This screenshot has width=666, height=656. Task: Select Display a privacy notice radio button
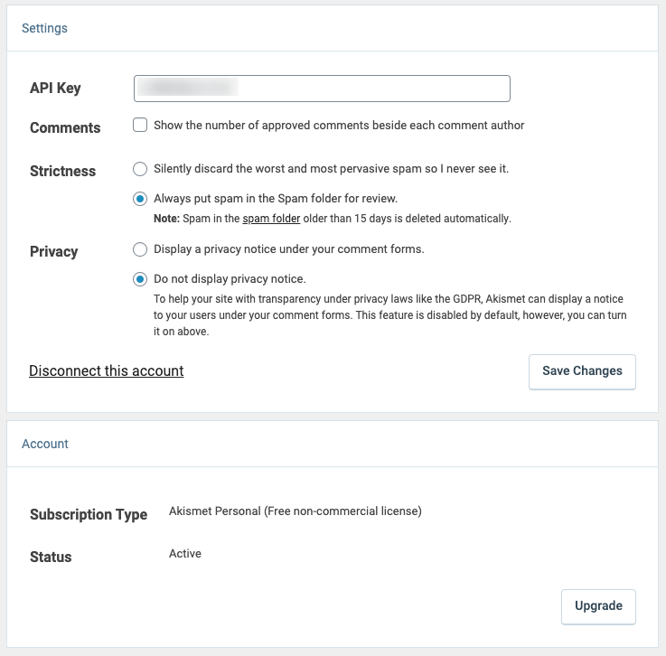tap(140, 248)
